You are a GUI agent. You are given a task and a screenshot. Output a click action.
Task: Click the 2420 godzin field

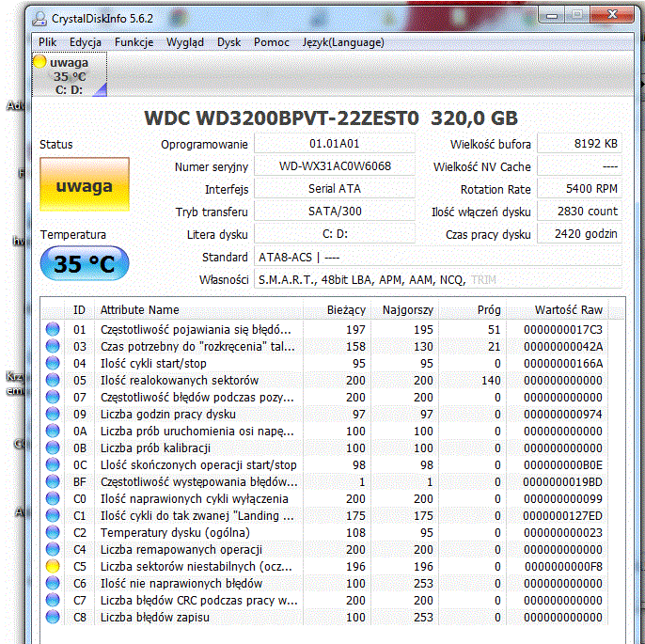tap(579, 234)
